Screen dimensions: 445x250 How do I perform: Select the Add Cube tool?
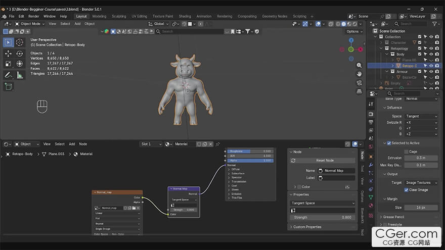coord(8,86)
